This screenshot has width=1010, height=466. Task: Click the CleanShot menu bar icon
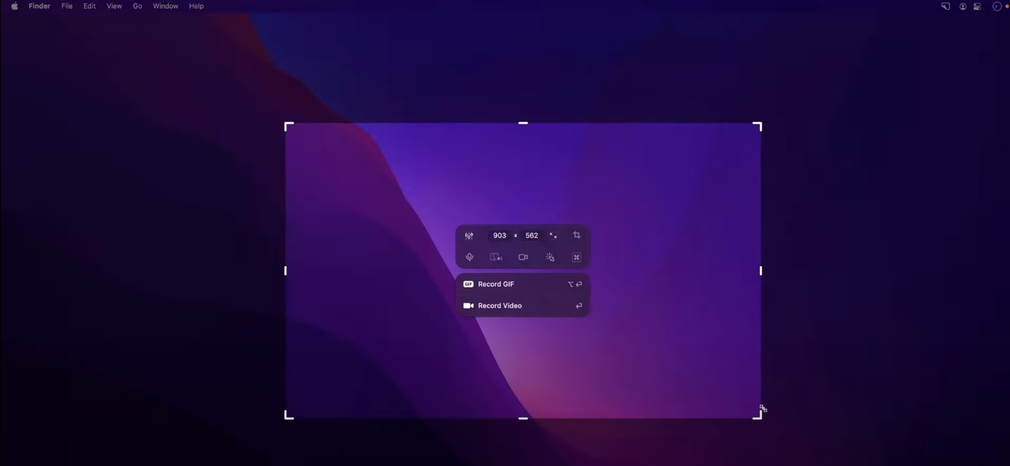[945, 6]
